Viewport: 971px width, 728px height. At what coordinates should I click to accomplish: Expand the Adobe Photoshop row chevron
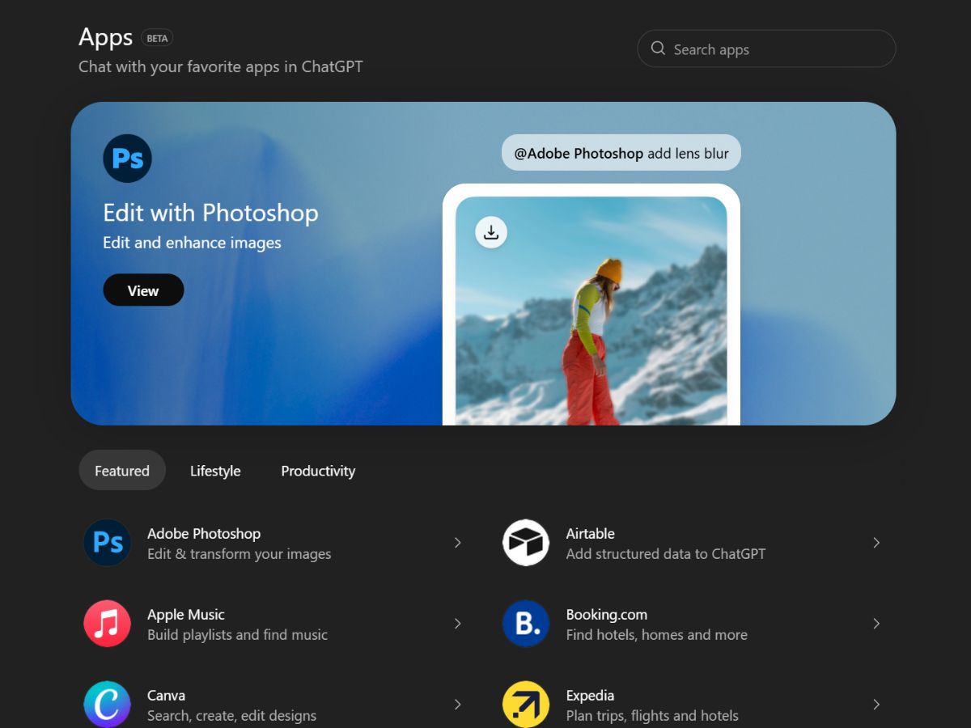tap(457, 543)
